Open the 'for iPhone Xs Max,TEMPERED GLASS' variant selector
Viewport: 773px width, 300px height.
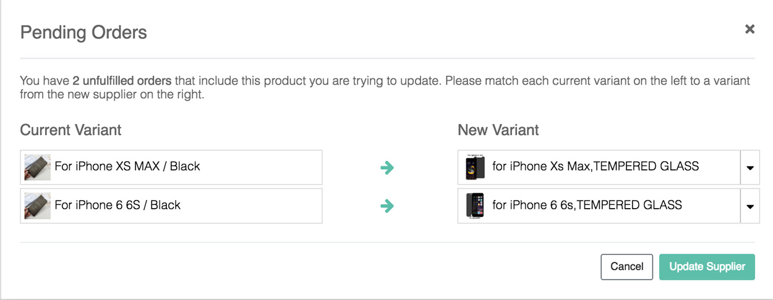point(596,167)
